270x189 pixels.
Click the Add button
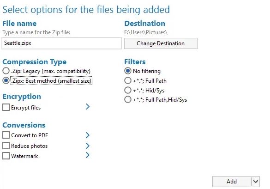(232, 182)
